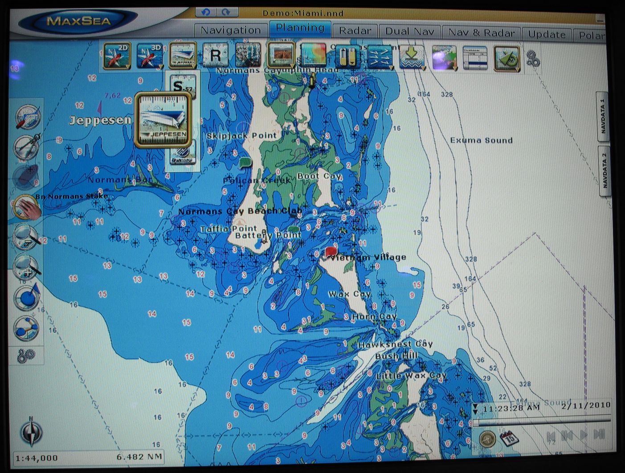
Task: Select the divider/ruler edit tool
Action: click(28, 117)
